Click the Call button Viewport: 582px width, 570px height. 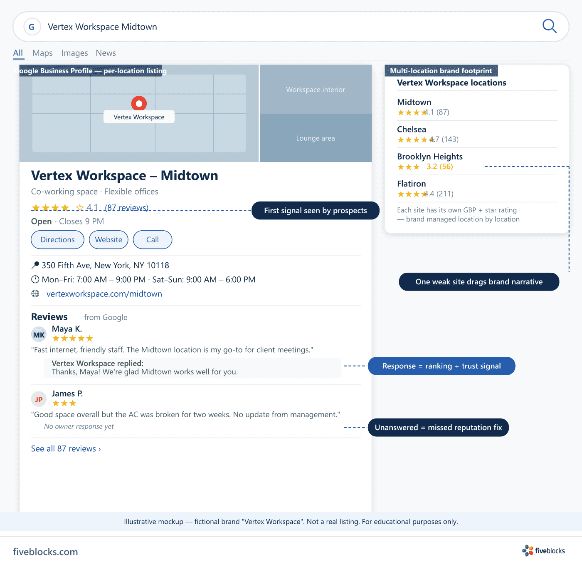click(x=153, y=239)
